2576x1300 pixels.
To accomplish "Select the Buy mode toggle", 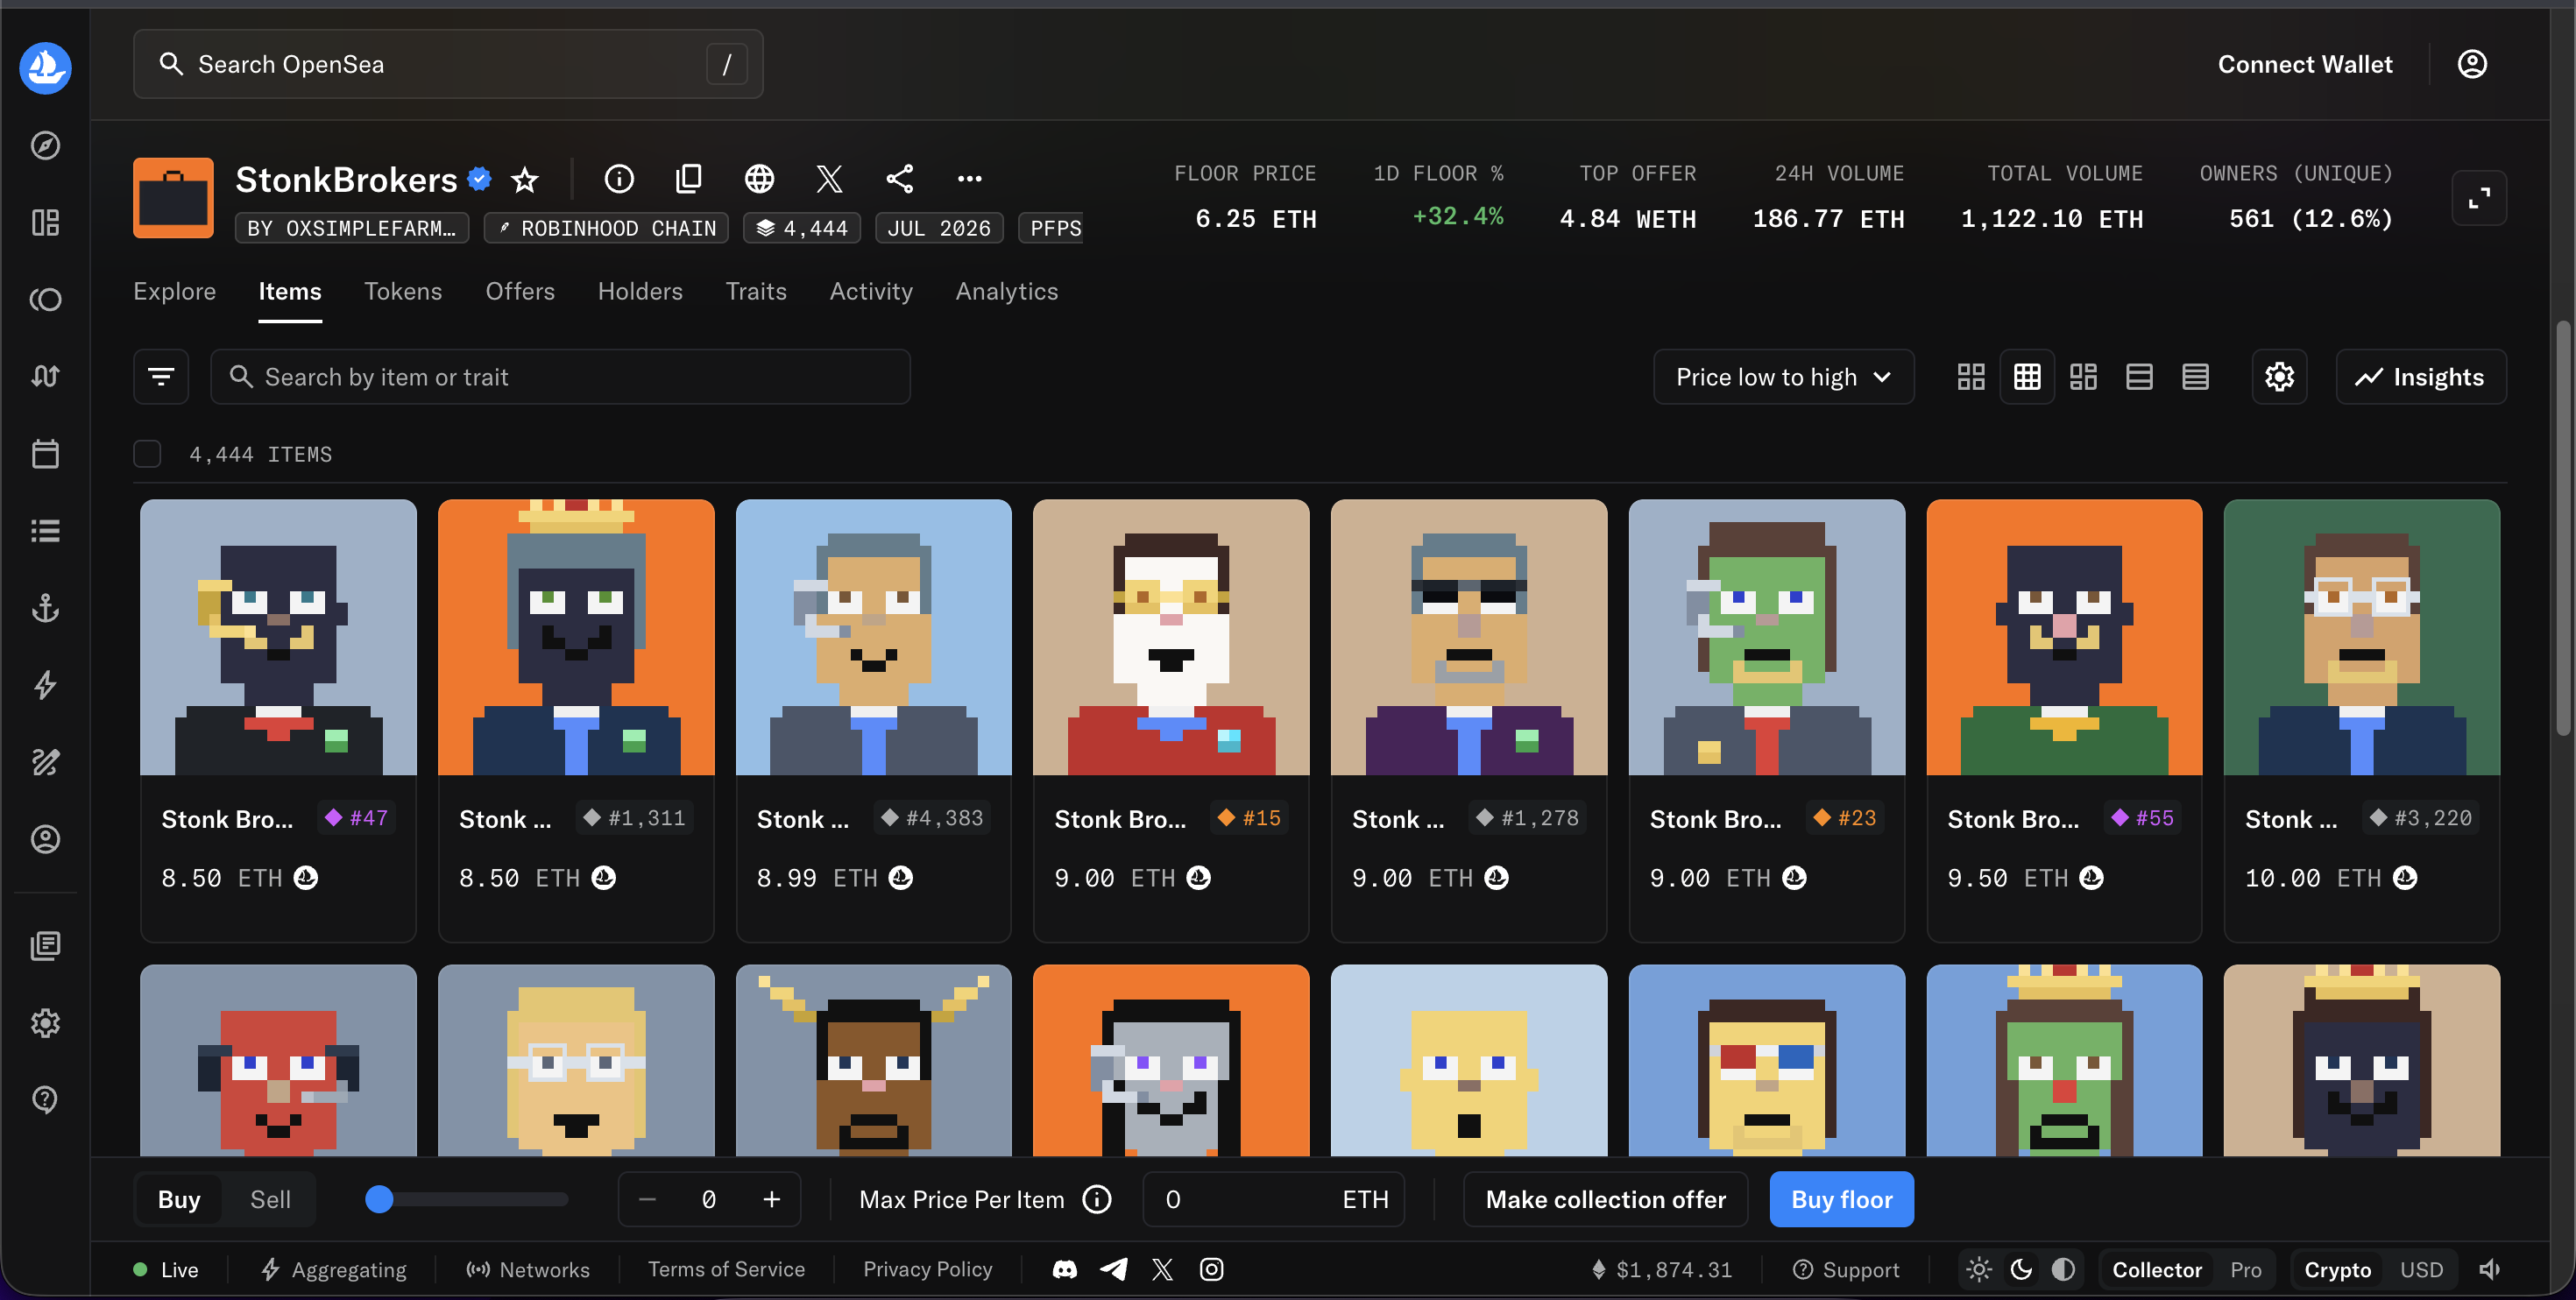I will (x=179, y=1199).
